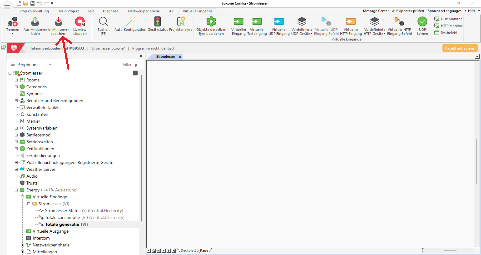This screenshot has height=255, width=481.
Task: Open the Peripherie dropdown chevron
Action: (50, 65)
